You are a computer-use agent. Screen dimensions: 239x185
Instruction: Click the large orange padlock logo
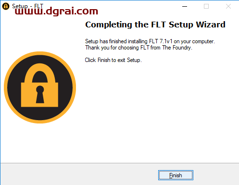[40, 87]
